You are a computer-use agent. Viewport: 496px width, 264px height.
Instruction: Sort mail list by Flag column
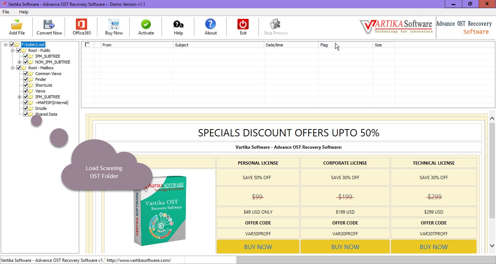[x=346, y=45]
